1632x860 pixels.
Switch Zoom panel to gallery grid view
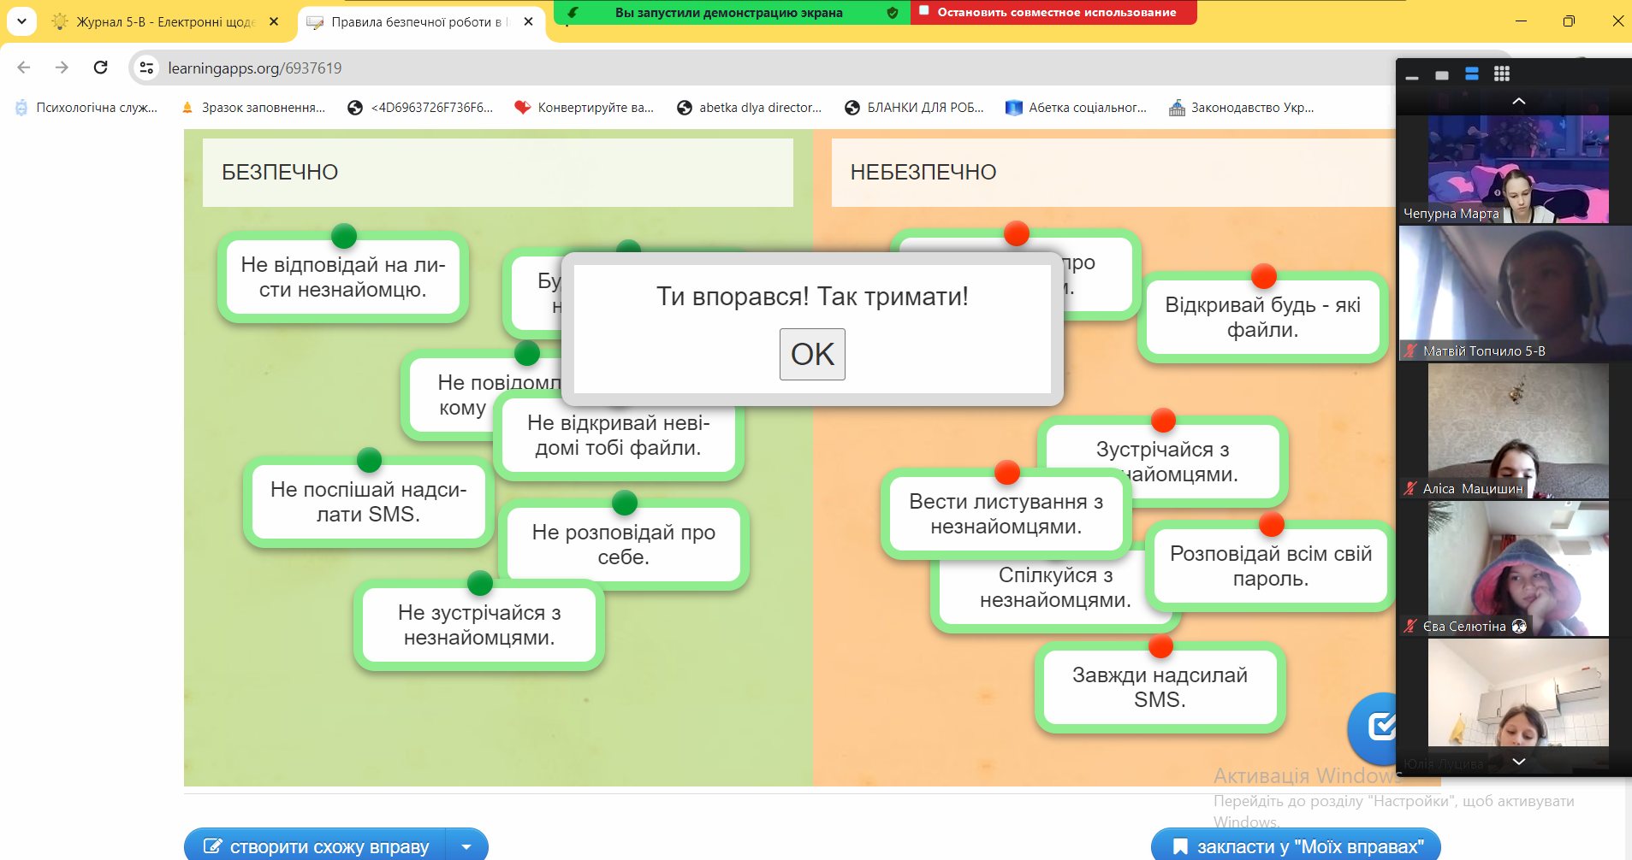(1502, 74)
